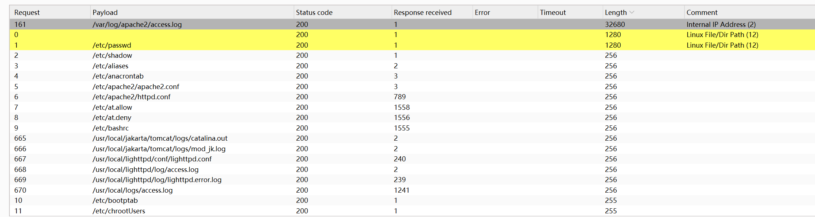This screenshot has width=815, height=217.
Task: Click the Comment column header
Action: pos(702,12)
